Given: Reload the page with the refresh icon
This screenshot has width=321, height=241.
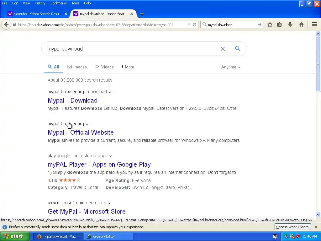Looking at the screenshot, I should click(x=194, y=25).
